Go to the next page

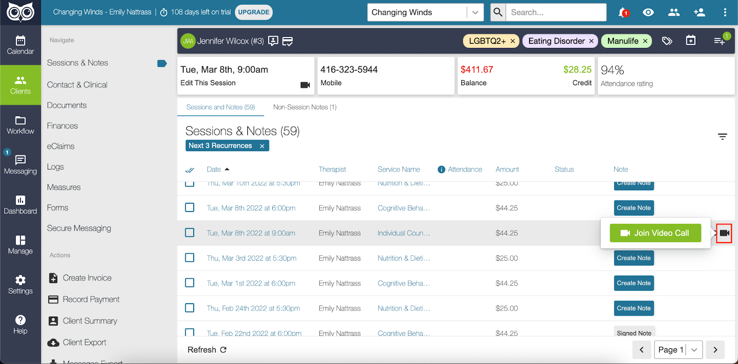[715, 350]
